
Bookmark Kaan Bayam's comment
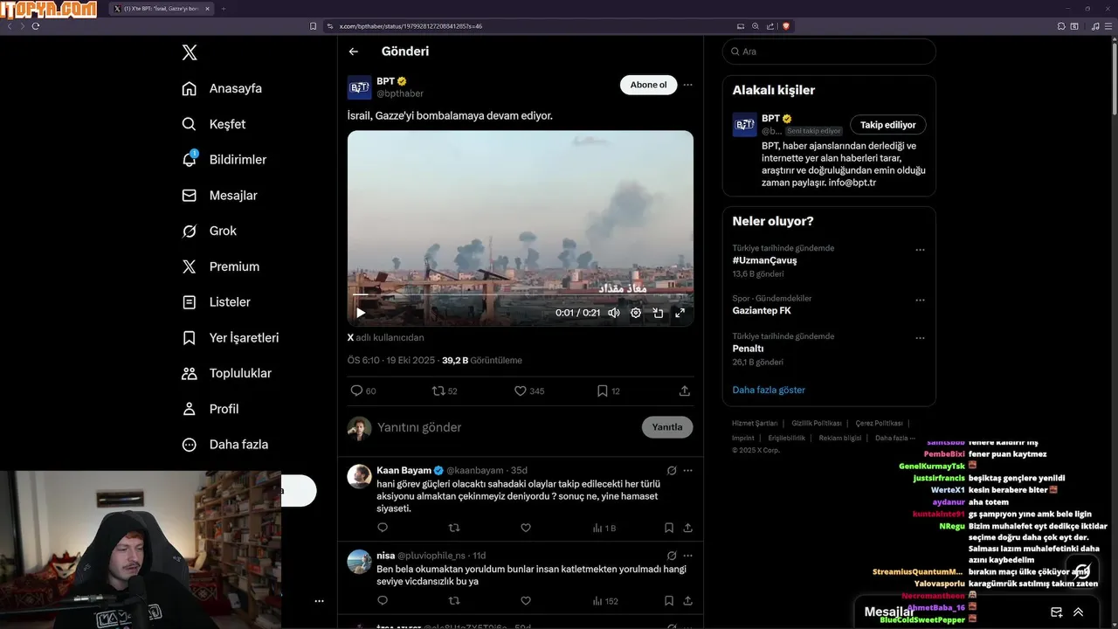point(669,528)
